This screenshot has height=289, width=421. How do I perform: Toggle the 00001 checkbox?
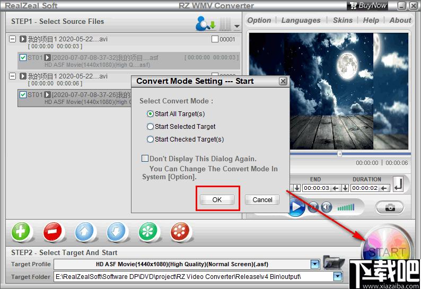(215, 39)
